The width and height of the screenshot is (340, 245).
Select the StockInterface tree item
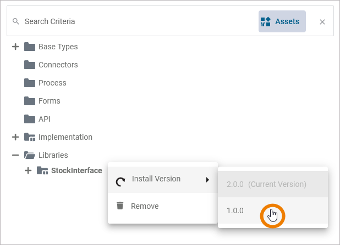76,170
